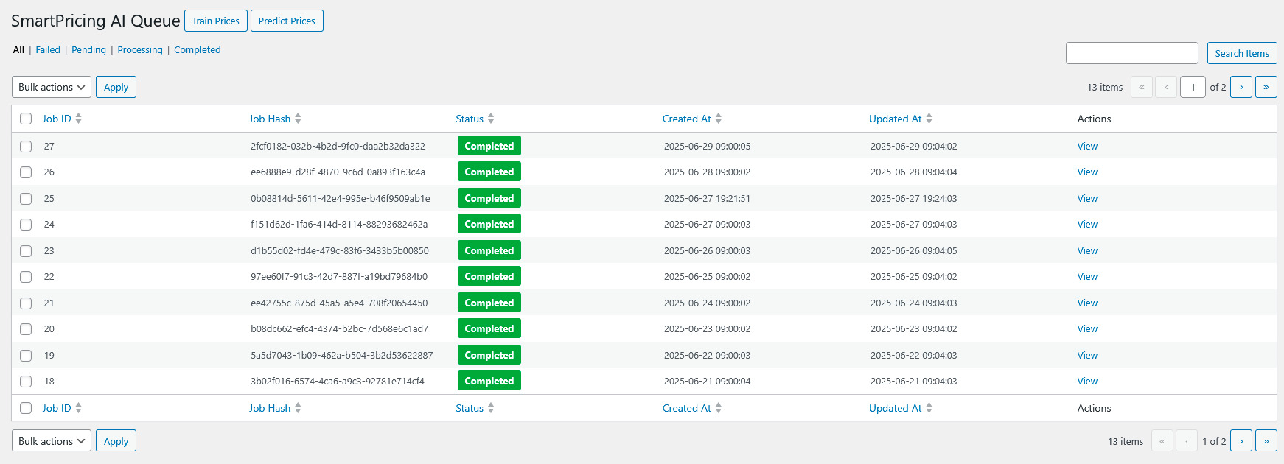Select the checkbox for job 20

tap(26, 329)
